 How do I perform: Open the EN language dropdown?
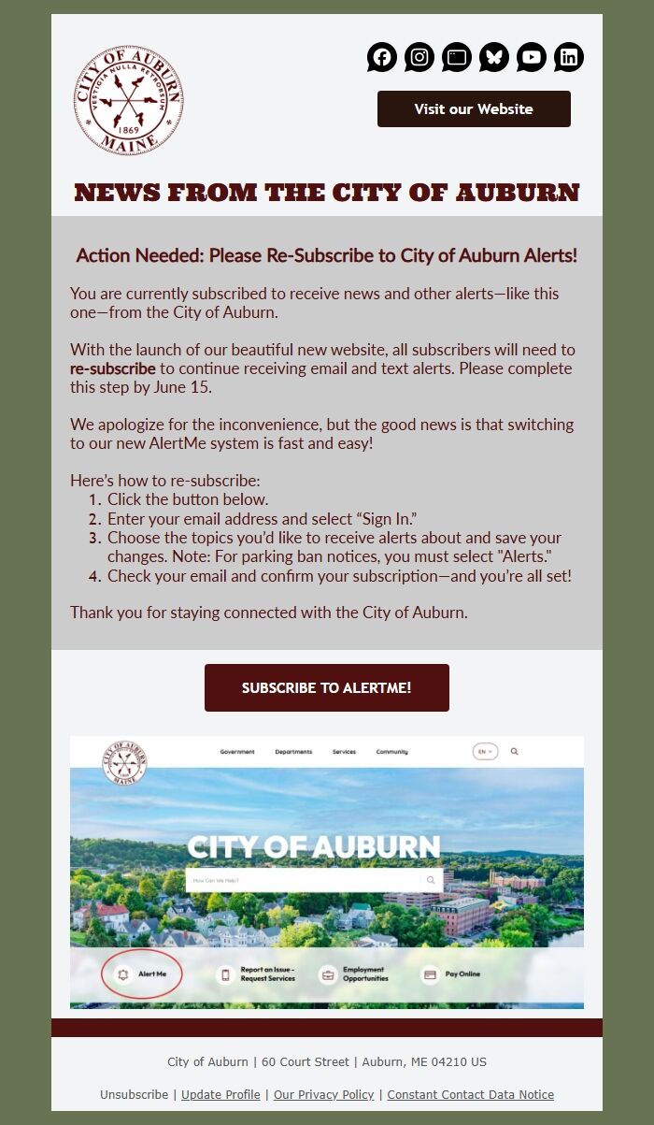(485, 751)
